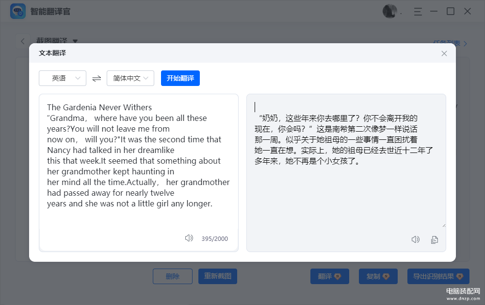Viewport: 485px width, 305px height.
Task: Click the 复制 button in main window
Action: point(378,276)
